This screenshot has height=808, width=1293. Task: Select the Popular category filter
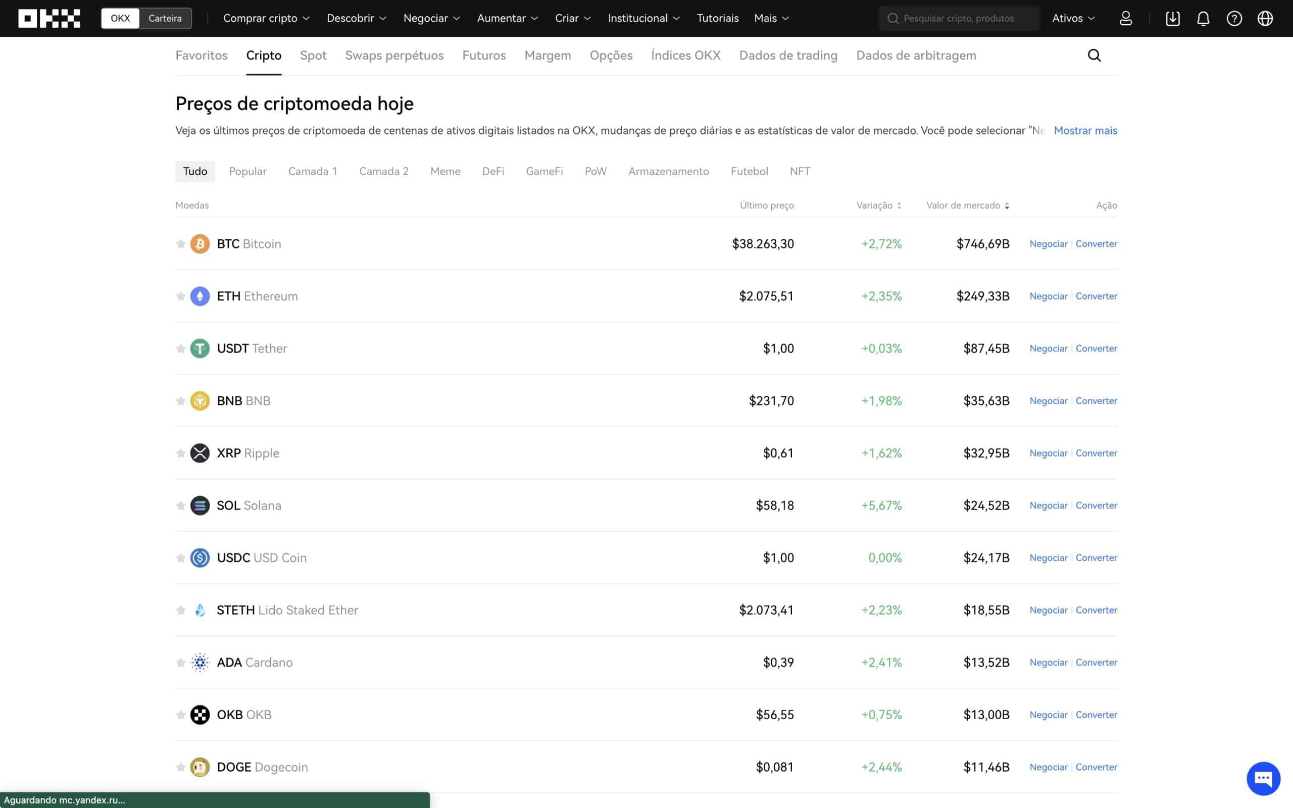click(x=248, y=172)
